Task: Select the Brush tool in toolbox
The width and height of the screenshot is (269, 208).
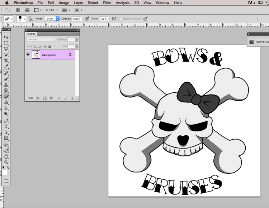Action: 6,79
